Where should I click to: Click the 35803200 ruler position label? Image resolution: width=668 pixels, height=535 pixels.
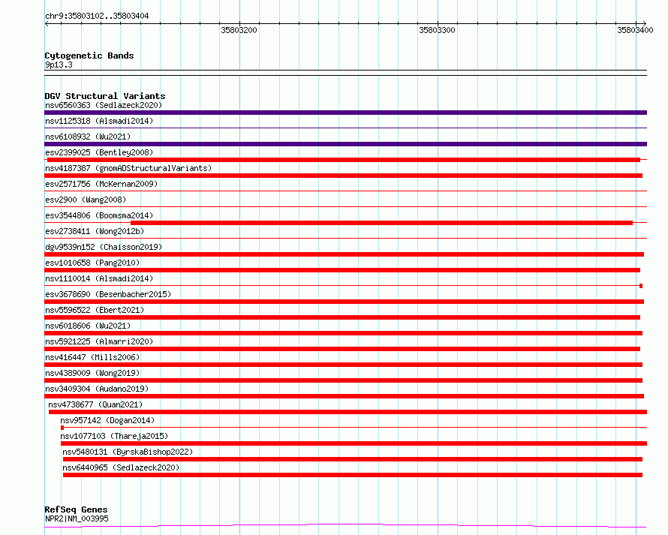(239, 30)
